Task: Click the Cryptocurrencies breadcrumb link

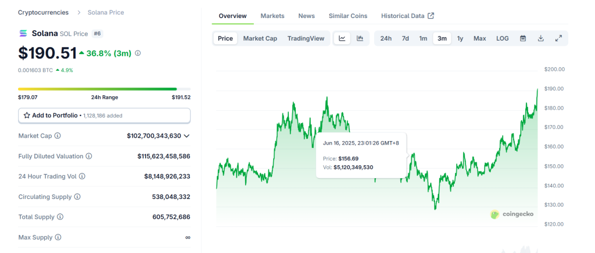Action: [x=43, y=13]
